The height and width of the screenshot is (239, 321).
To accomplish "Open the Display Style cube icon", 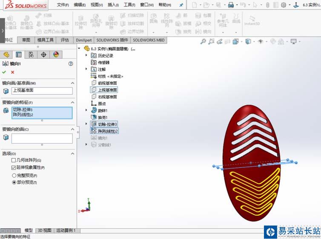I will (248, 42).
